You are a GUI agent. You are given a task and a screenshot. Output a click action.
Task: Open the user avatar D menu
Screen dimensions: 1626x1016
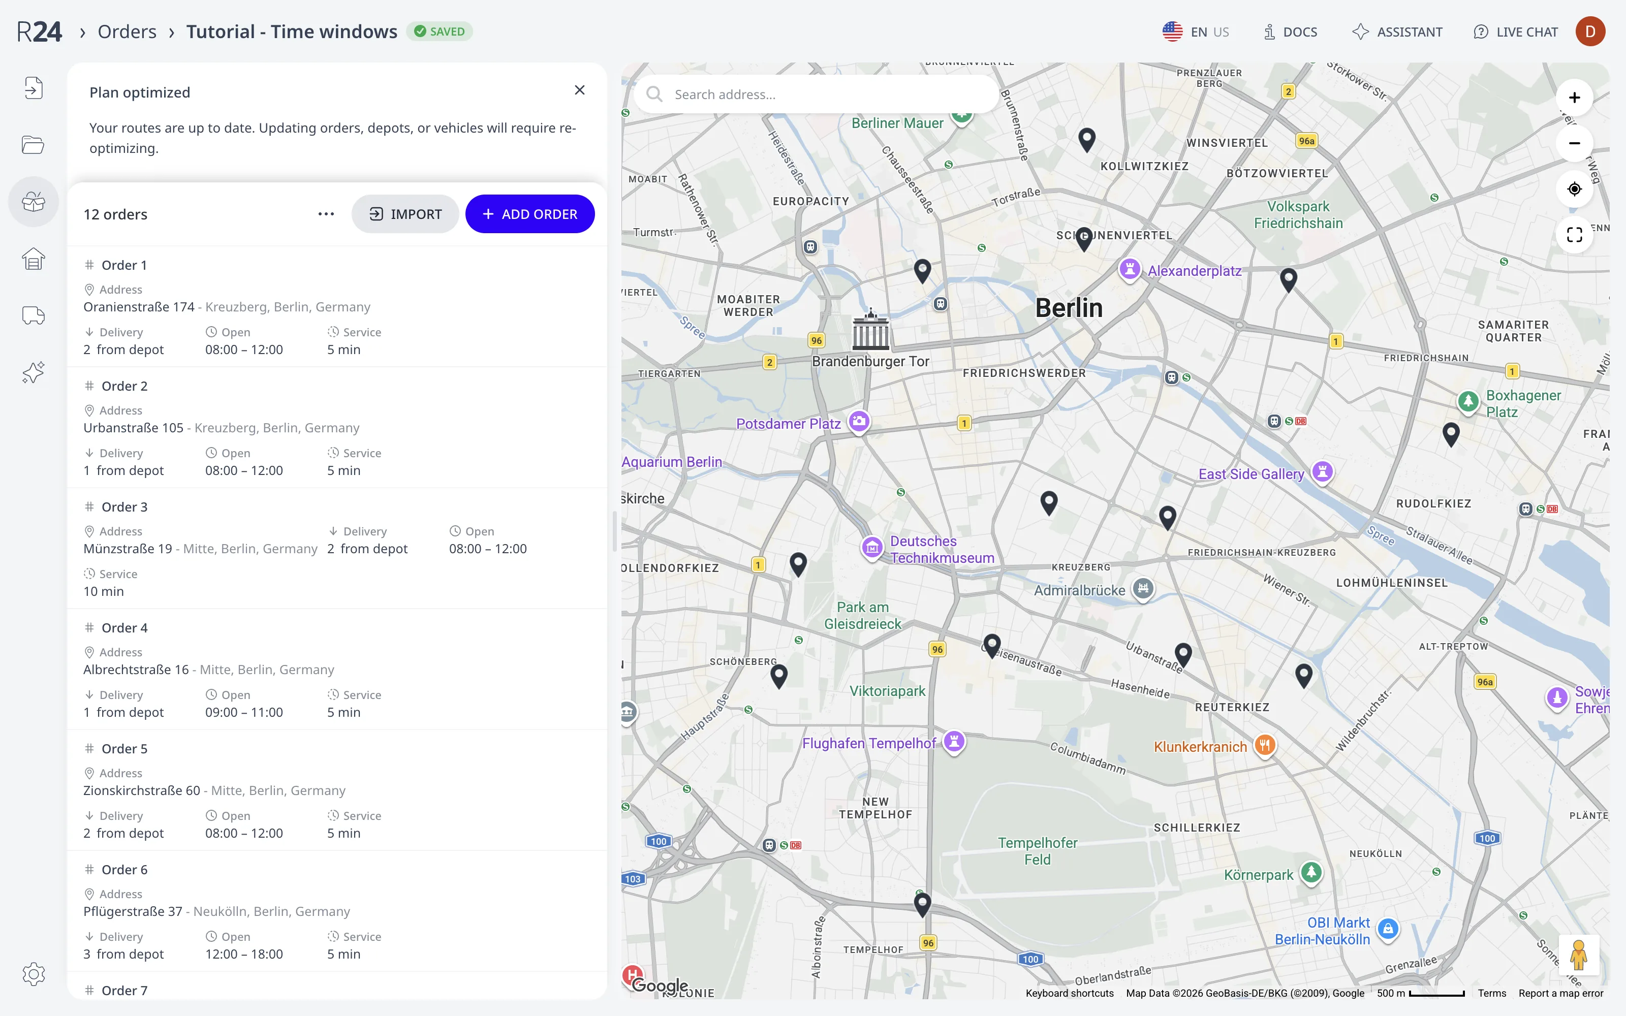[1590, 31]
